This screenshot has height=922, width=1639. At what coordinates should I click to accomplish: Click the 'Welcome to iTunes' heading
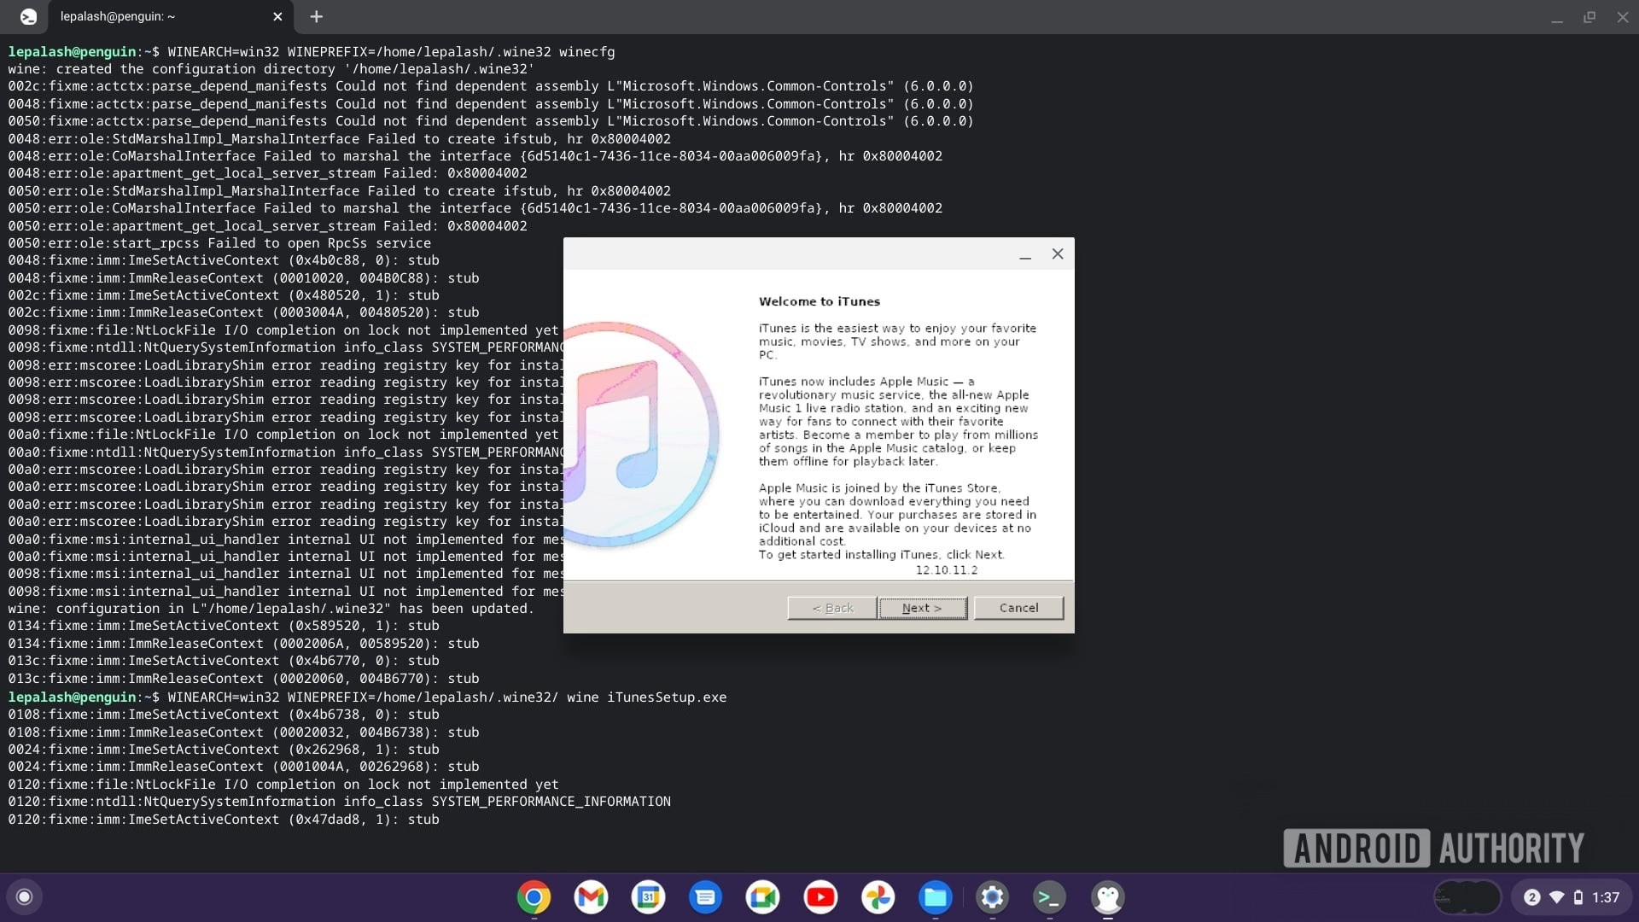click(819, 301)
